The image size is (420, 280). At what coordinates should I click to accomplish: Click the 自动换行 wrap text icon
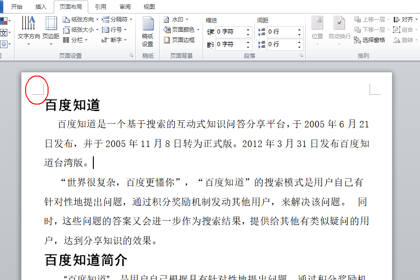pyautogui.click(x=339, y=23)
